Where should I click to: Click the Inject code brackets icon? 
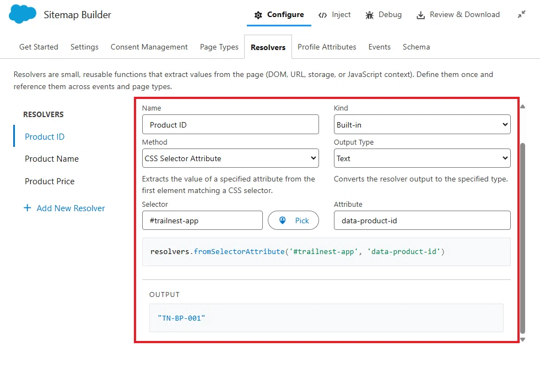pos(323,15)
